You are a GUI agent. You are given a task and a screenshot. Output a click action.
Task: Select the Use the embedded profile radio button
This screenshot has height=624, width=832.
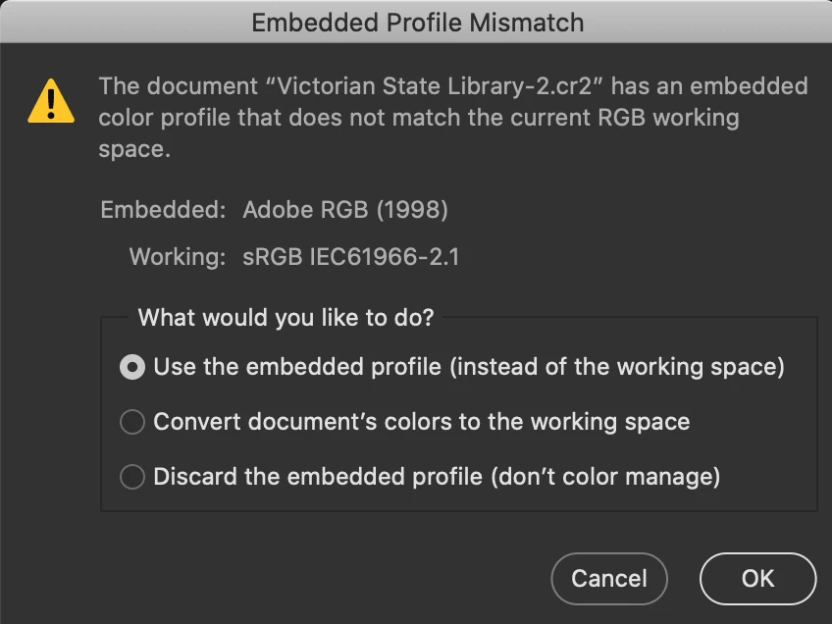[x=131, y=367]
